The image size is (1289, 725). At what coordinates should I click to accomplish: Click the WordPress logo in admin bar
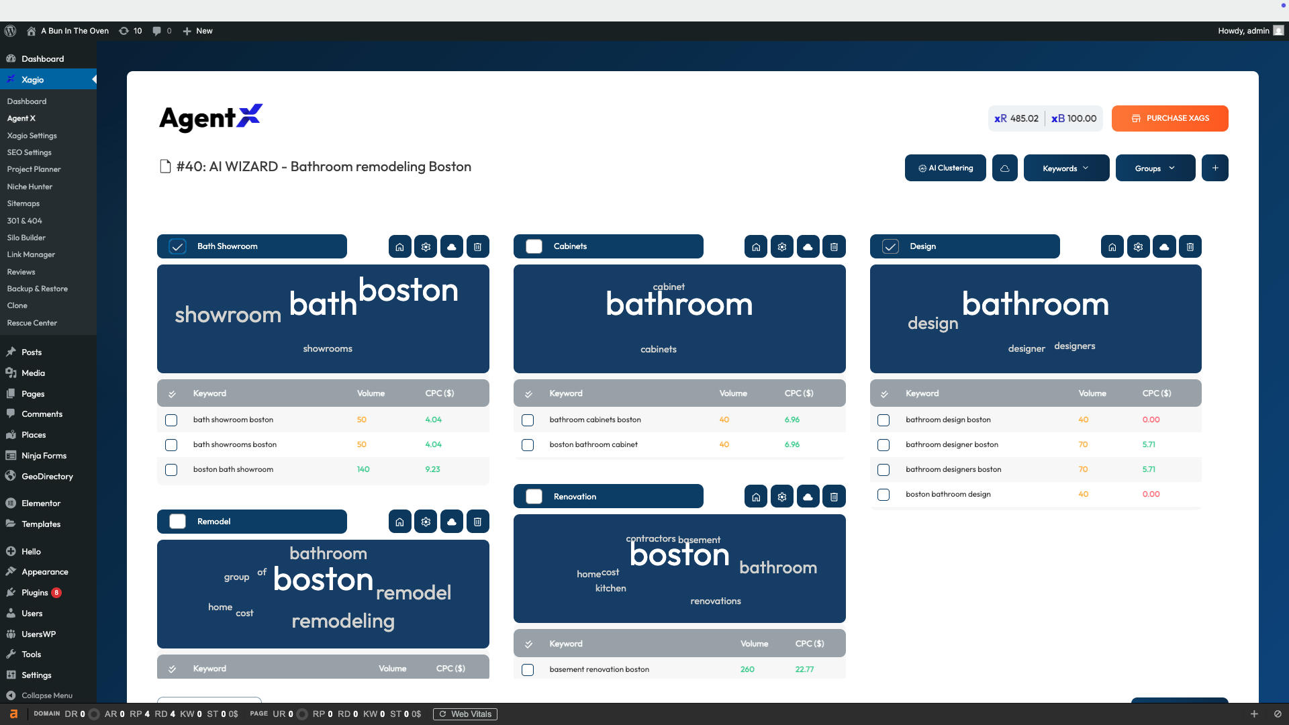(10, 31)
